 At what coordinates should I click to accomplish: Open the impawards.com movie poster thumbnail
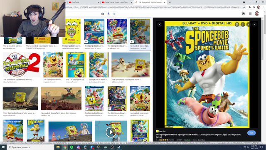point(53,65)
